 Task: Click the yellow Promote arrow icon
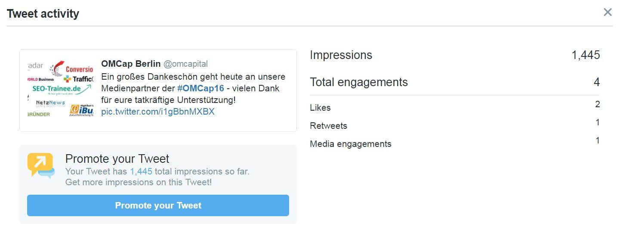click(40, 165)
